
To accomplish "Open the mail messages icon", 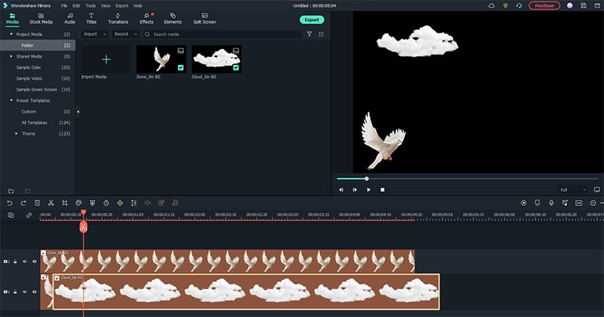I will click(x=597, y=6).
